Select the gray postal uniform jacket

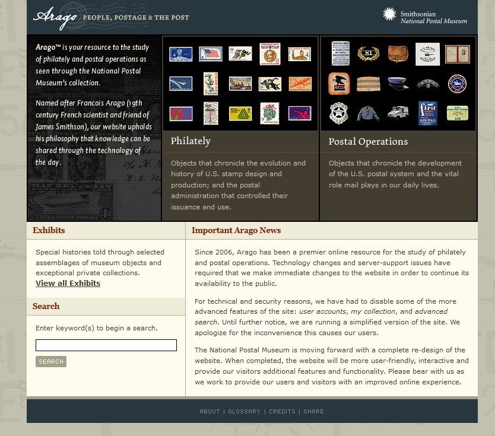[368, 113]
